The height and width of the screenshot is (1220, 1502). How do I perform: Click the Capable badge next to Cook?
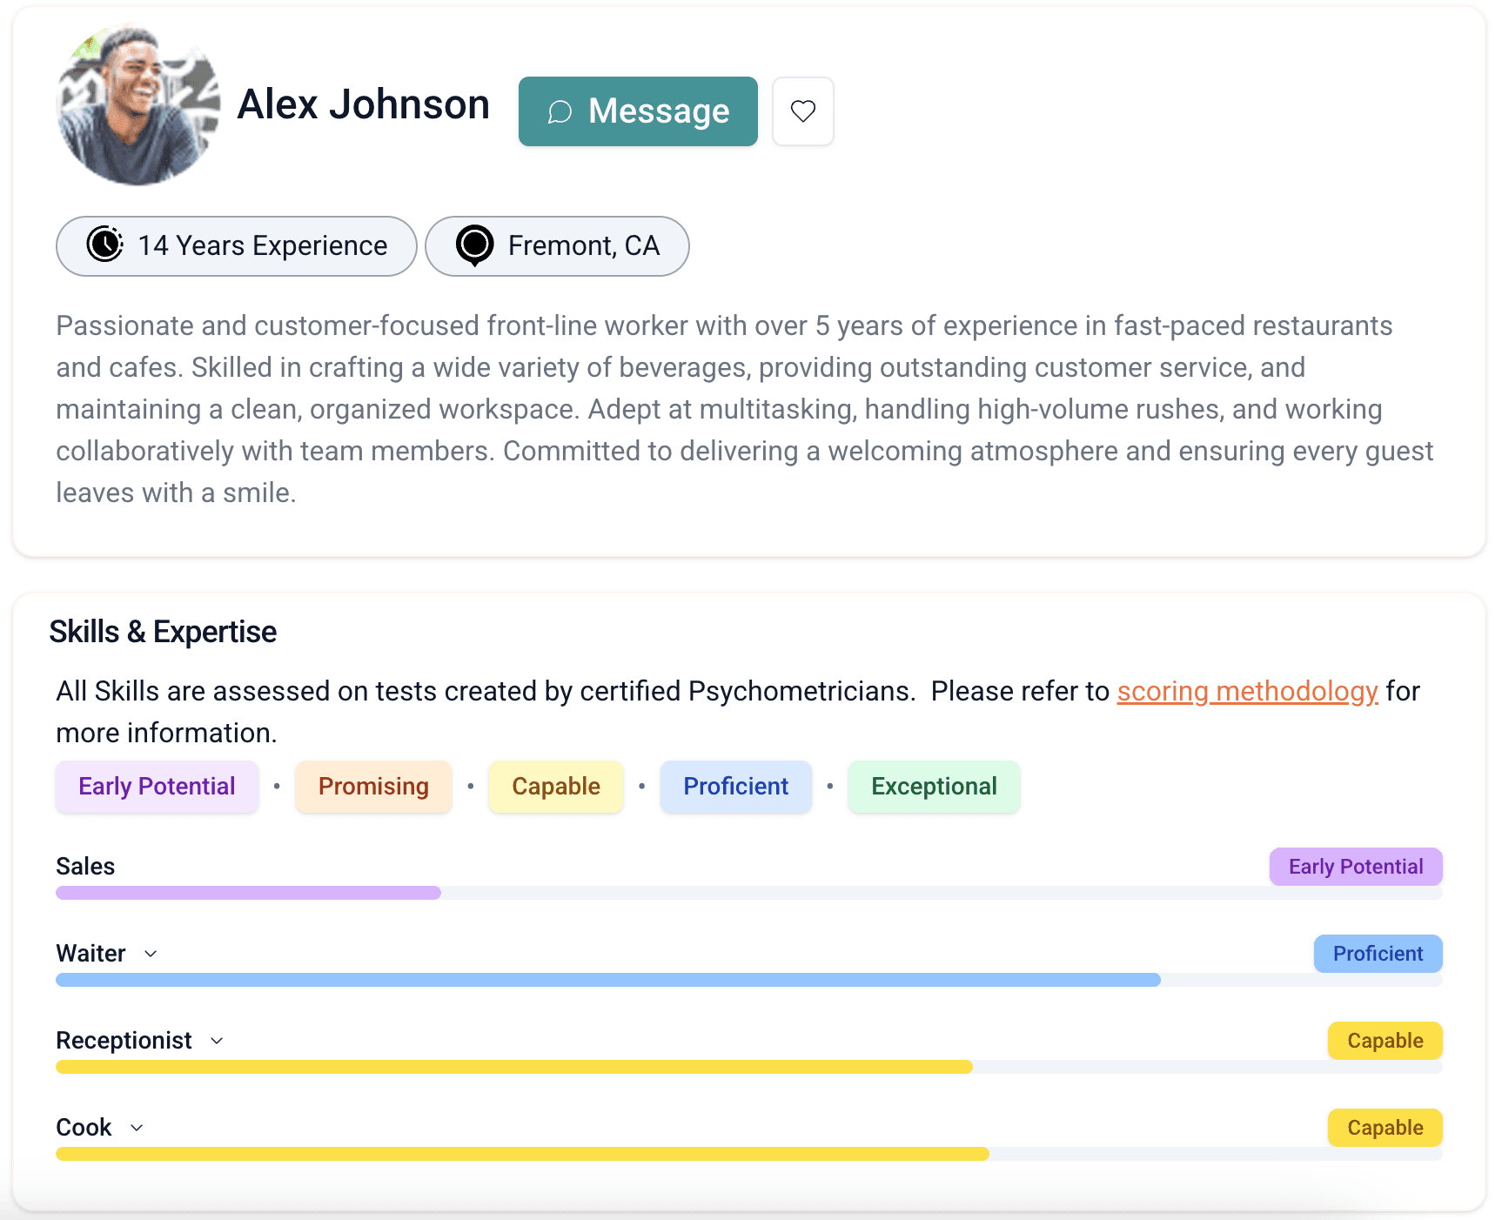click(1384, 1128)
